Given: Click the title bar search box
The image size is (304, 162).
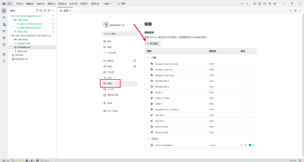Looking at the screenshot, I should point(122,4).
